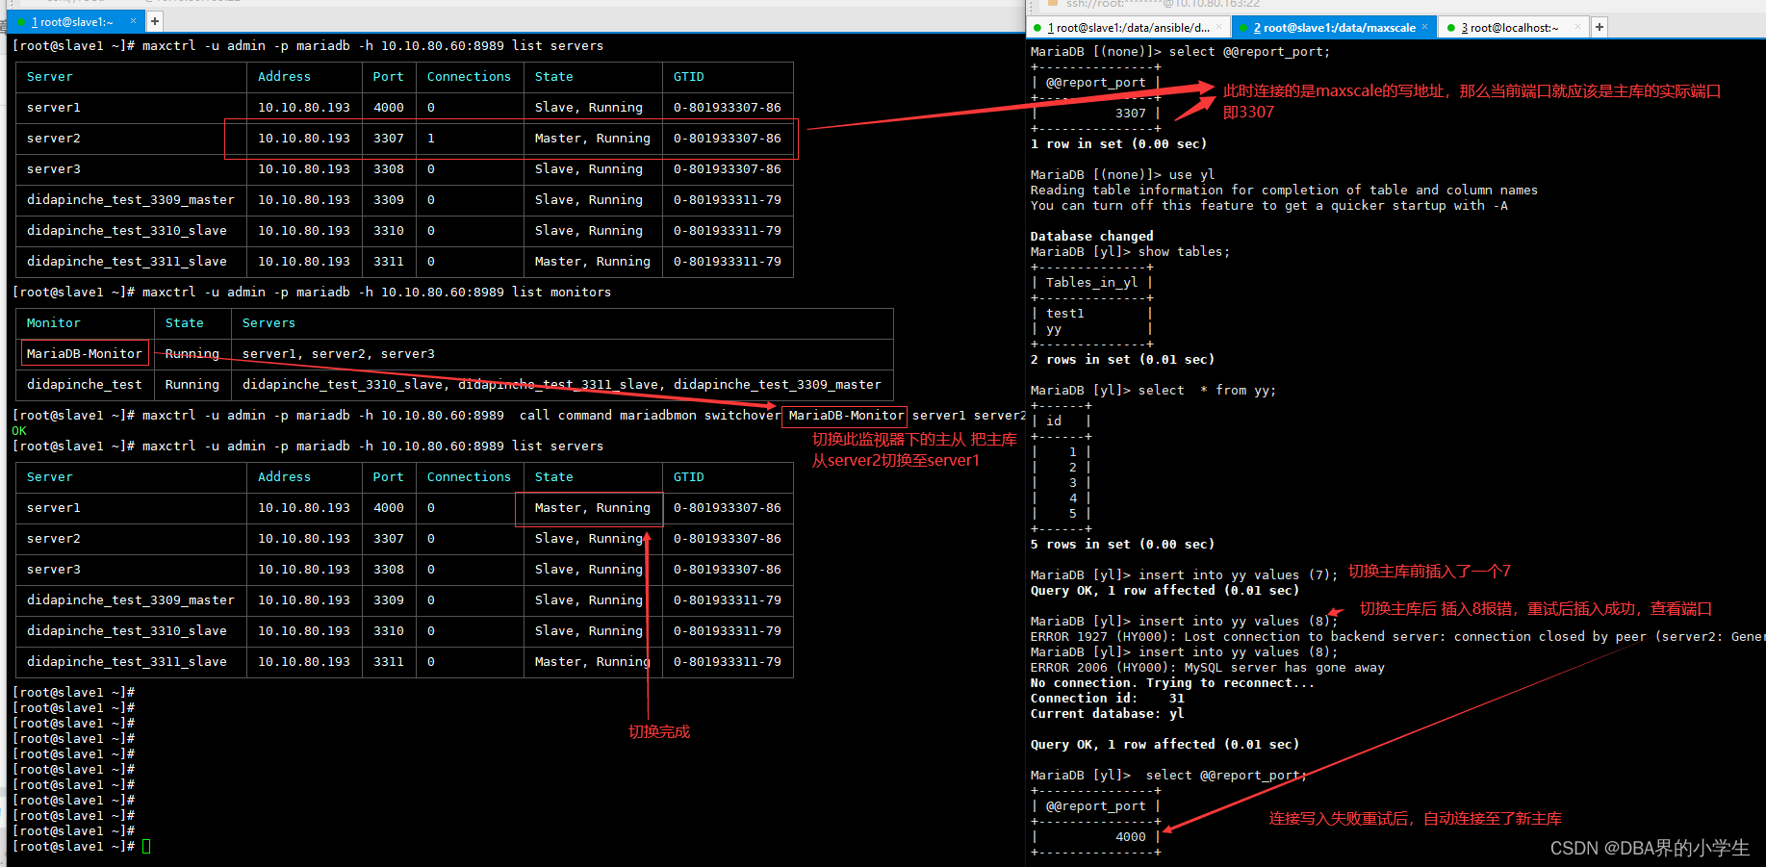Click the 'select @@report_port;' query at the top of the right terminal
Image resolution: width=1766 pixels, height=867 pixels.
pyautogui.click(x=1249, y=52)
